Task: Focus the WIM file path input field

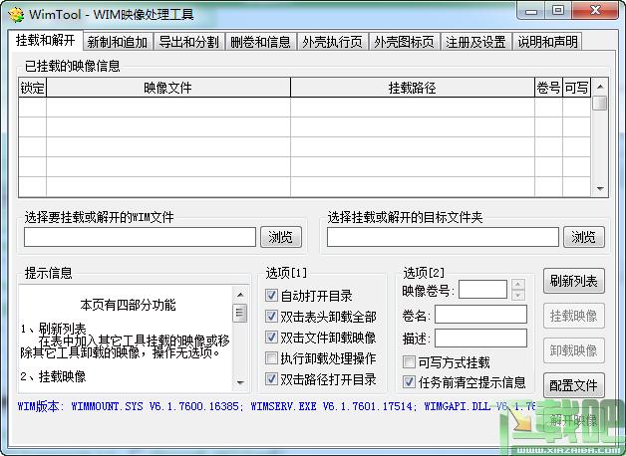Action: [x=140, y=237]
